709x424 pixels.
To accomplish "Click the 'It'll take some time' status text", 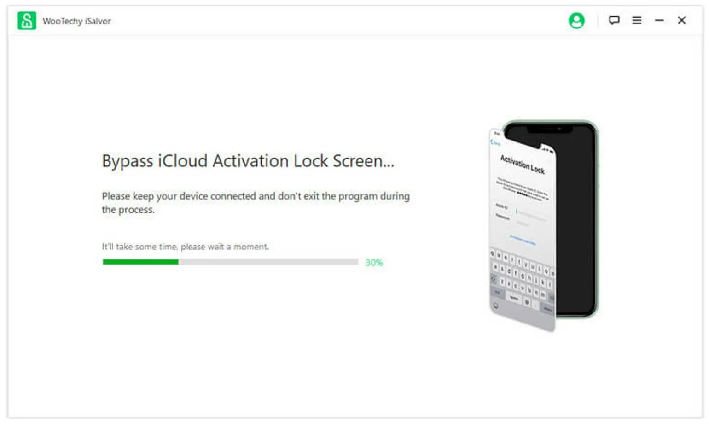I will pos(185,247).
